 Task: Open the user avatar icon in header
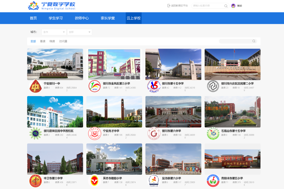(x=233, y=6)
